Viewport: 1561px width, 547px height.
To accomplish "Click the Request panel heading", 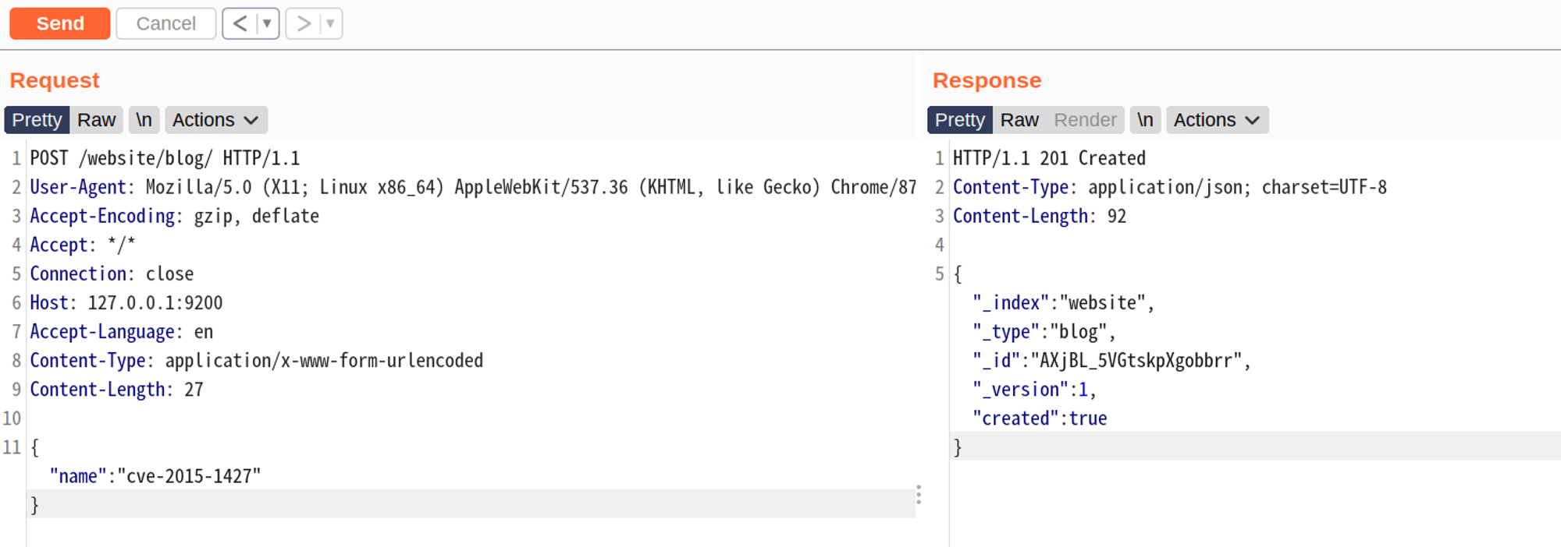I will coord(55,80).
